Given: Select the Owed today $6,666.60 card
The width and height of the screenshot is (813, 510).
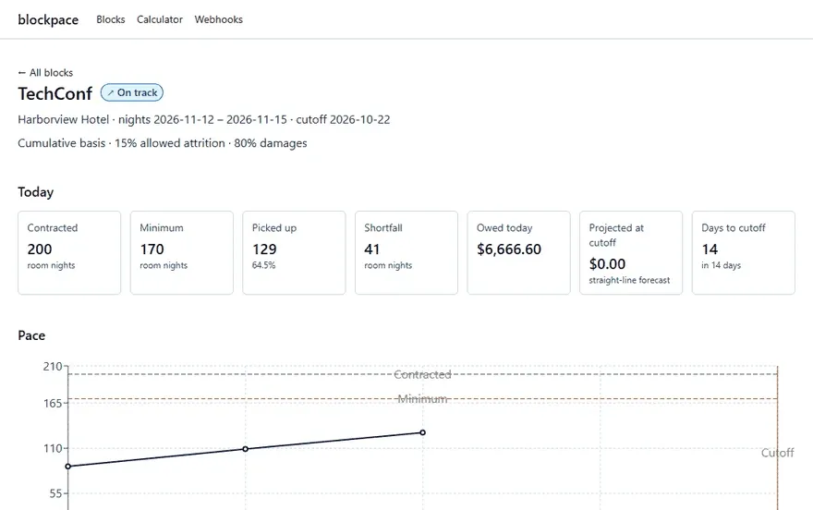Looking at the screenshot, I should 518,252.
